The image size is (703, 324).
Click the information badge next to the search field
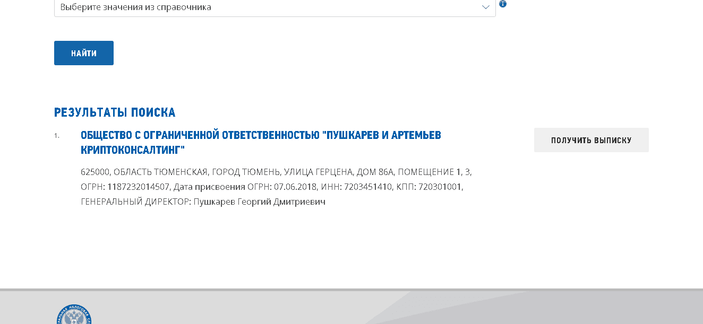[503, 4]
